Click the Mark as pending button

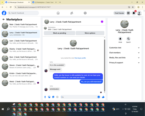[x=59, y=33]
